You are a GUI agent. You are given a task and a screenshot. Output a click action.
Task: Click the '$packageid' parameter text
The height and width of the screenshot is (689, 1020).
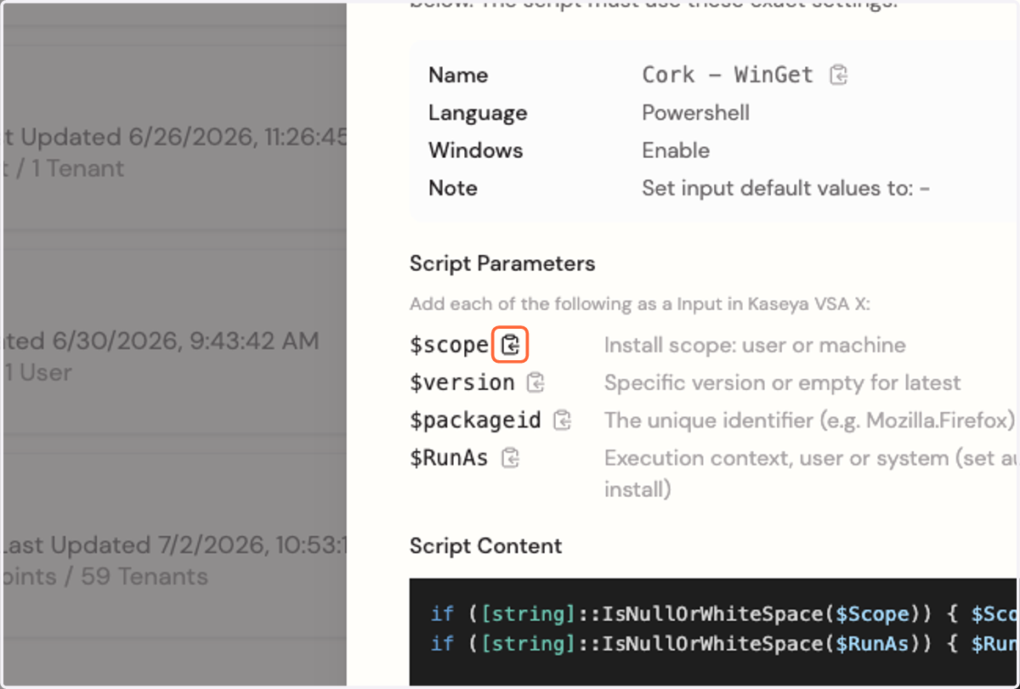[475, 420]
